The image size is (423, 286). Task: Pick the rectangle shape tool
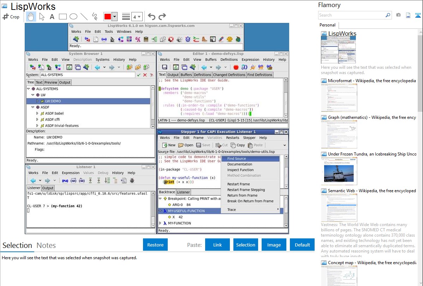(62, 17)
